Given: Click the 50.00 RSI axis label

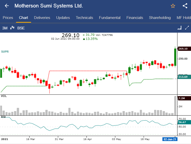Looking at the screenshot, I should tap(182, 127).
